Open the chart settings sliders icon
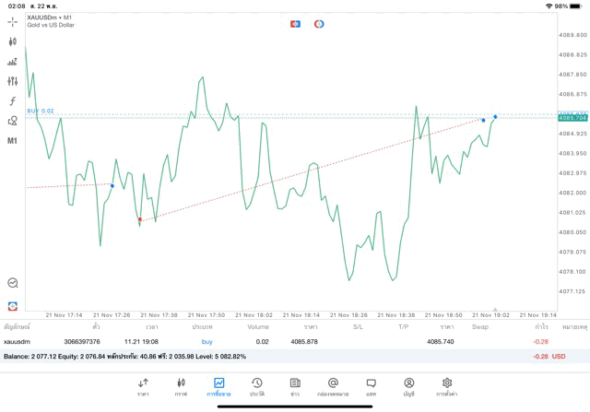The height and width of the screenshot is (412, 590). 12,81
